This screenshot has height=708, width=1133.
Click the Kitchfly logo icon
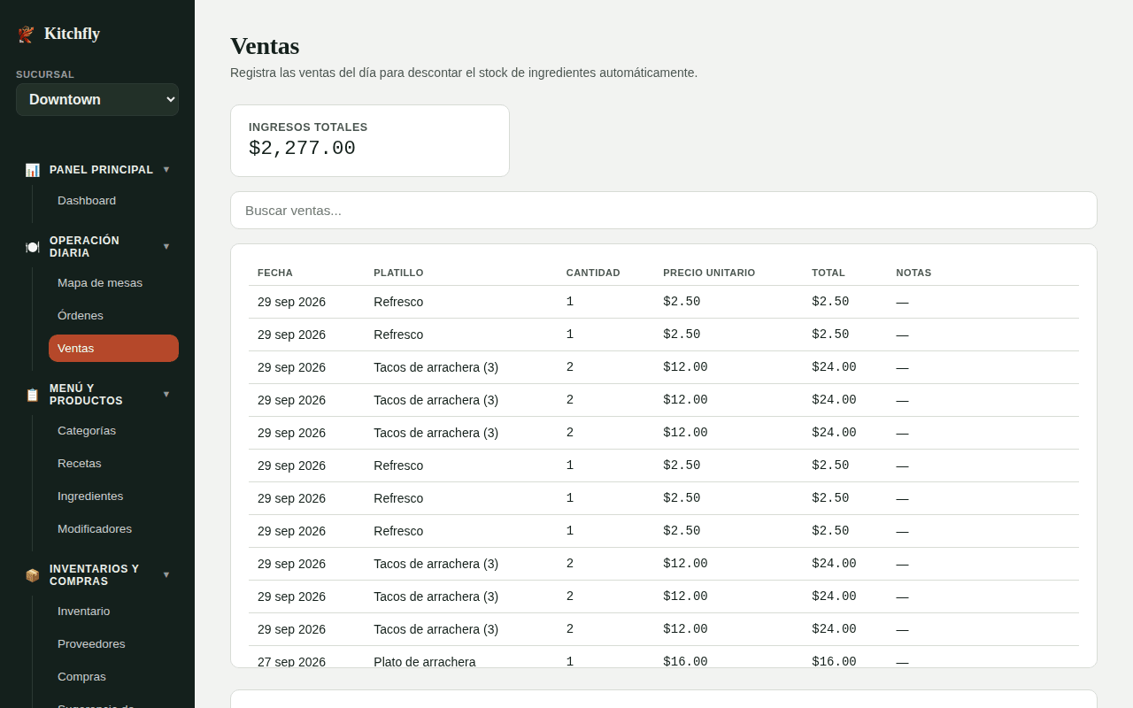coord(26,35)
